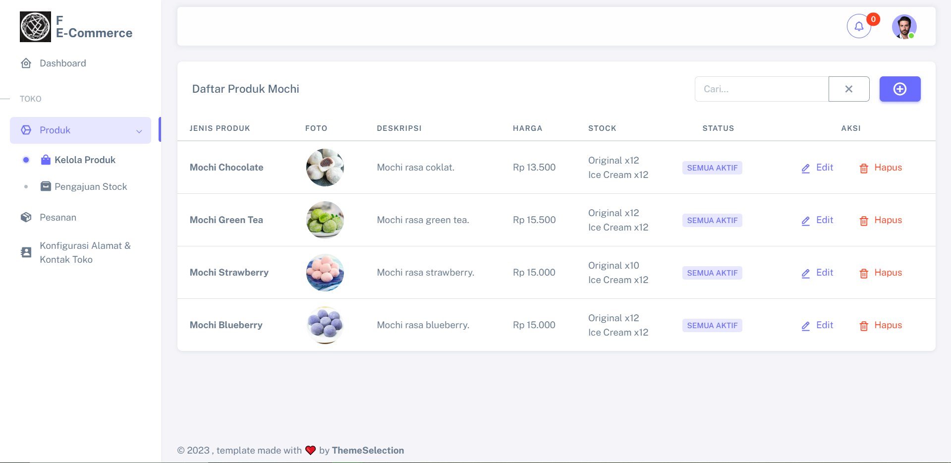Click the Pesanan box icon in the sidebar
This screenshot has height=463, width=951.
click(x=26, y=218)
